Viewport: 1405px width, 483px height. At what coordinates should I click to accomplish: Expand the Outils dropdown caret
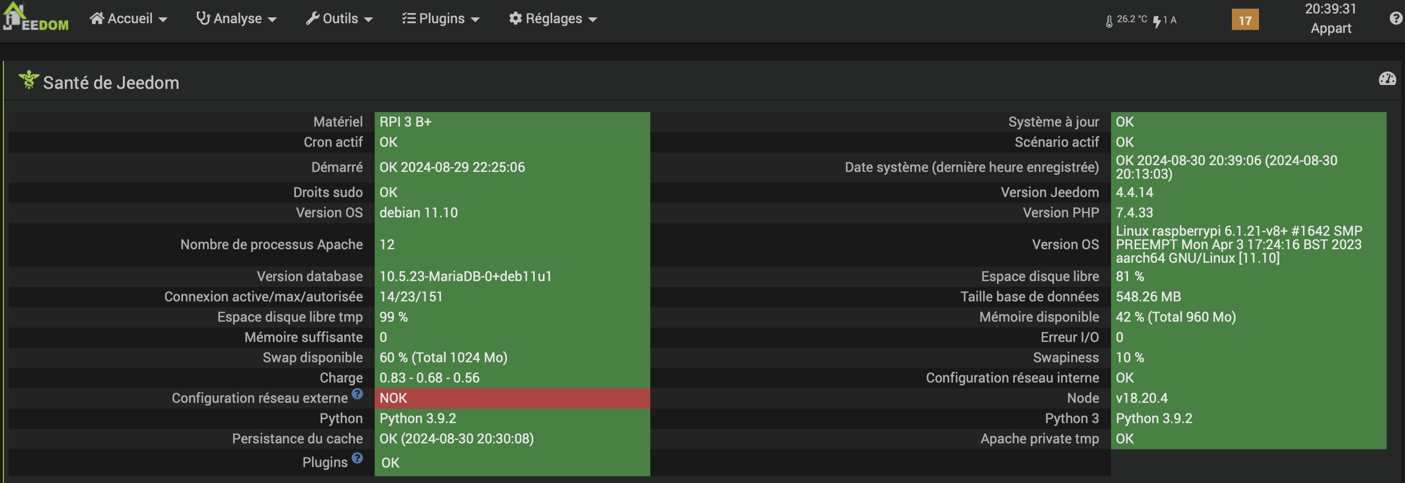pyautogui.click(x=368, y=20)
